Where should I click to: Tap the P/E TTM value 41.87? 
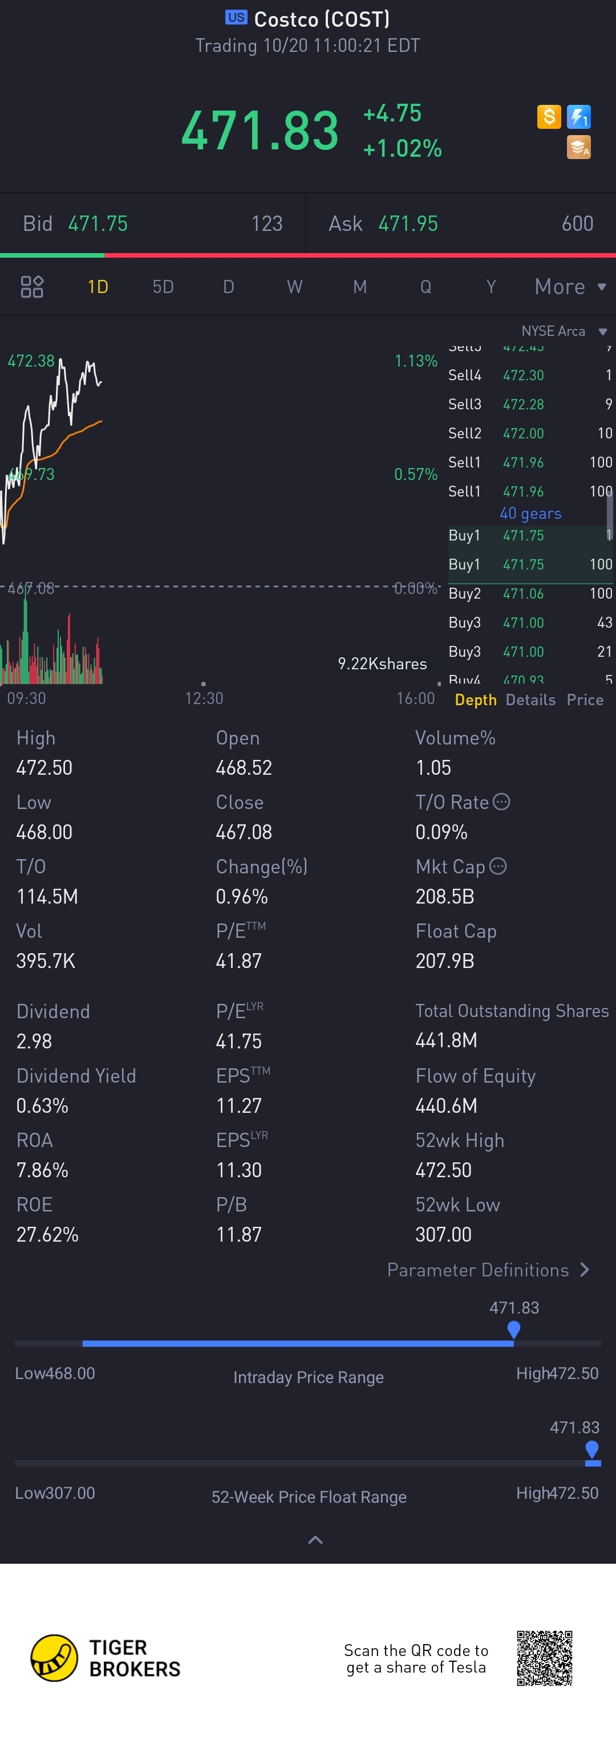click(239, 961)
